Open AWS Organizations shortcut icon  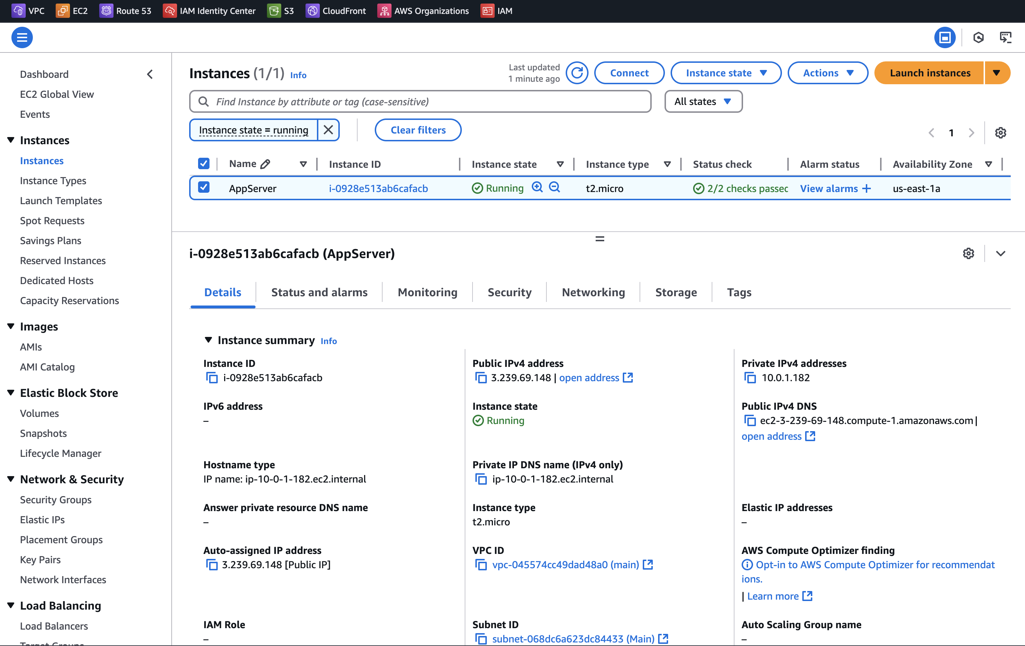point(384,11)
